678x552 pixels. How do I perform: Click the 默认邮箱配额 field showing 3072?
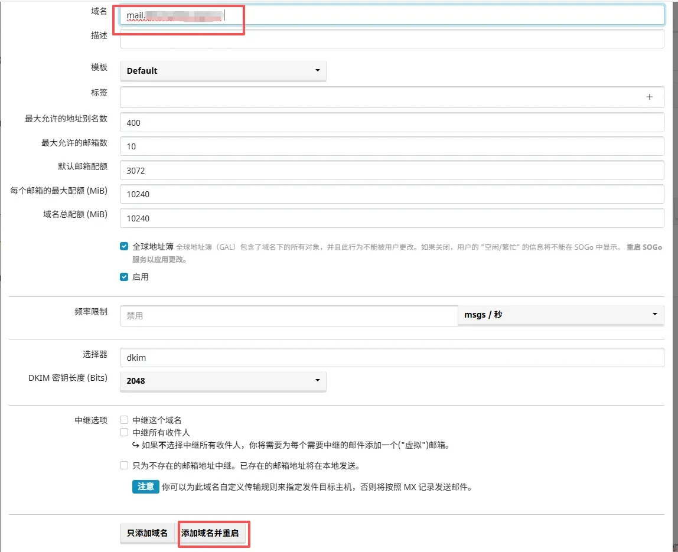(392, 171)
